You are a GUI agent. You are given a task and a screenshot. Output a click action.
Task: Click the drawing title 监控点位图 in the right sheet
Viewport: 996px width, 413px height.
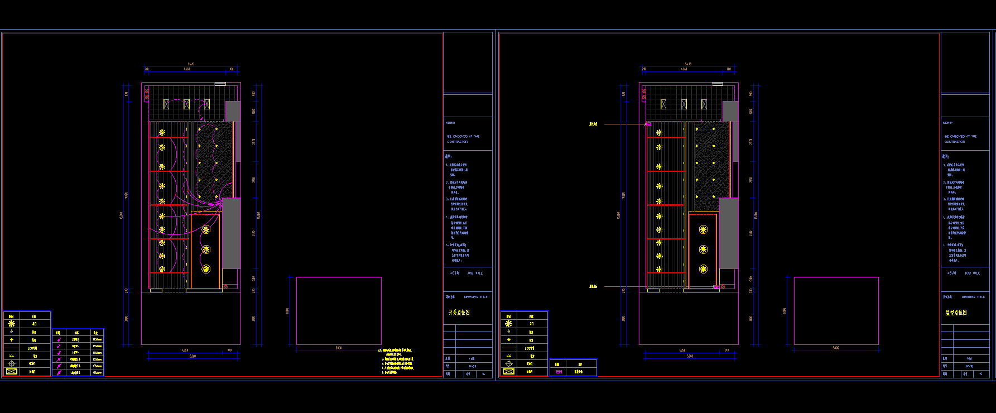click(x=956, y=313)
